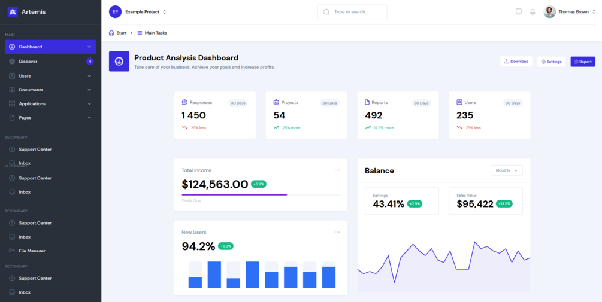Click the Discover badge showing 4
The width and height of the screenshot is (602, 302).
coord(90,62)
